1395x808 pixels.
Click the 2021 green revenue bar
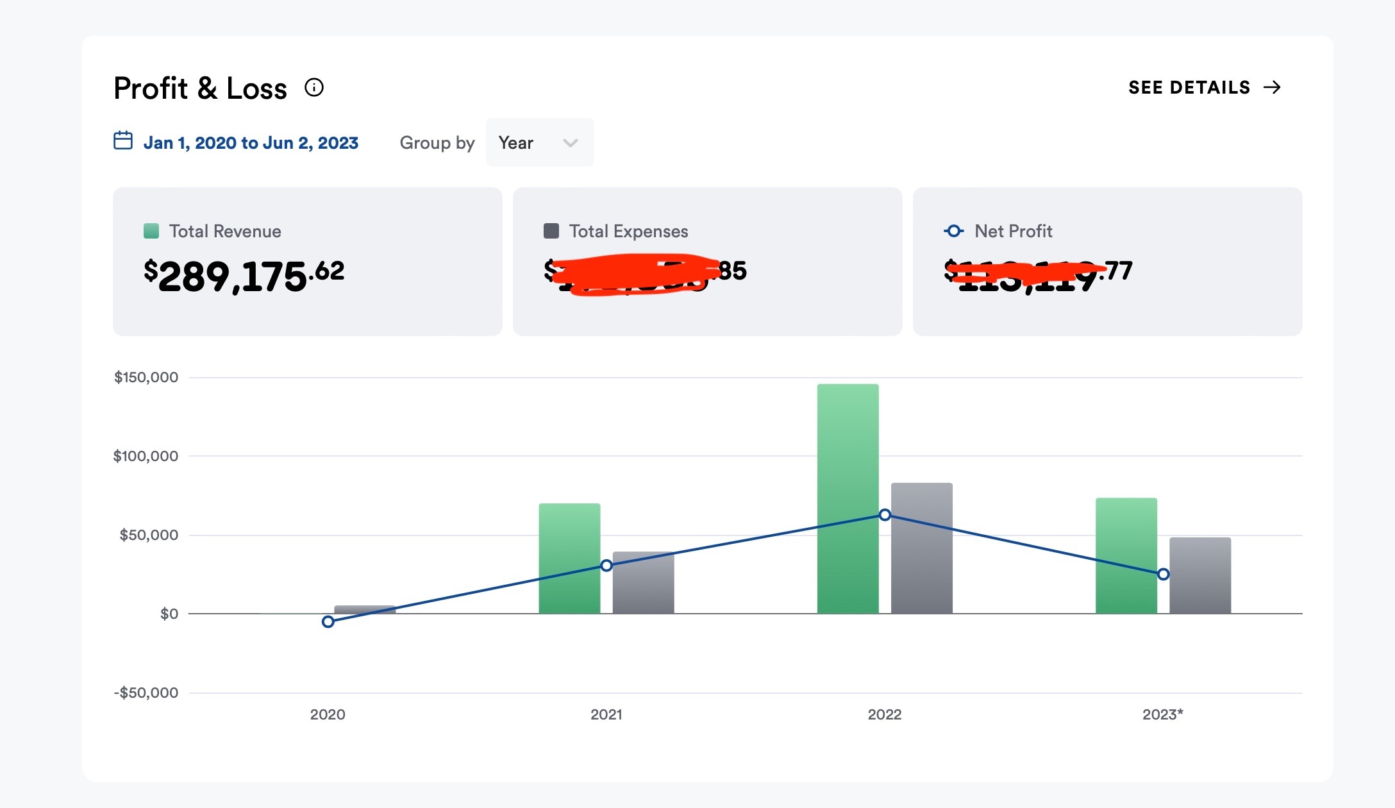(569, 539)
